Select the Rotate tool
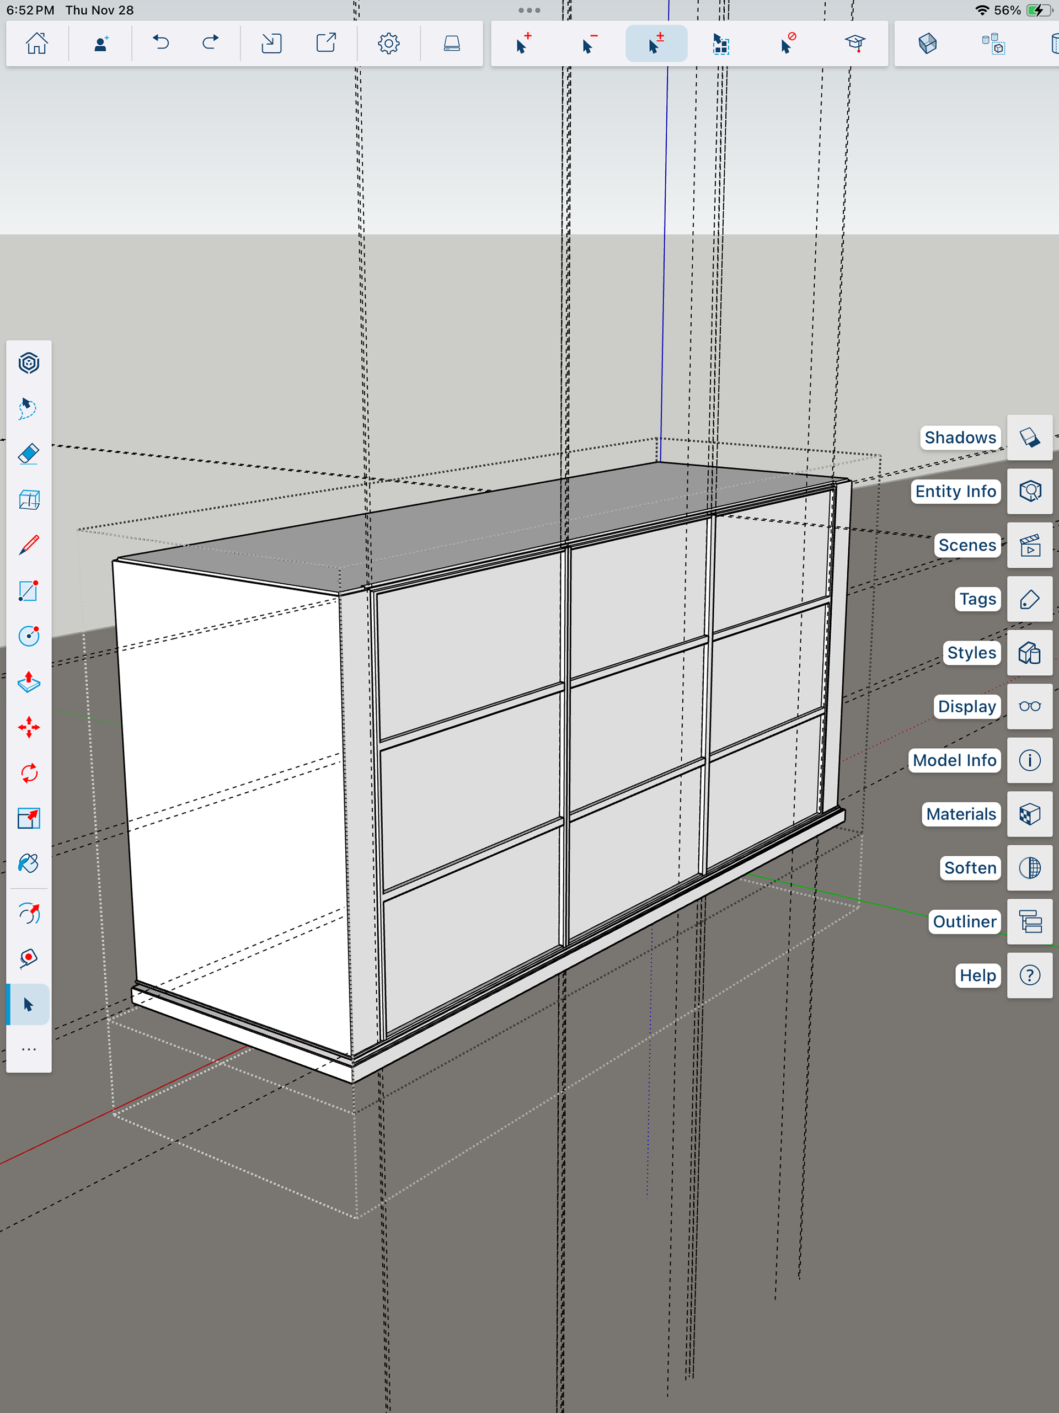 pos(29,773)
